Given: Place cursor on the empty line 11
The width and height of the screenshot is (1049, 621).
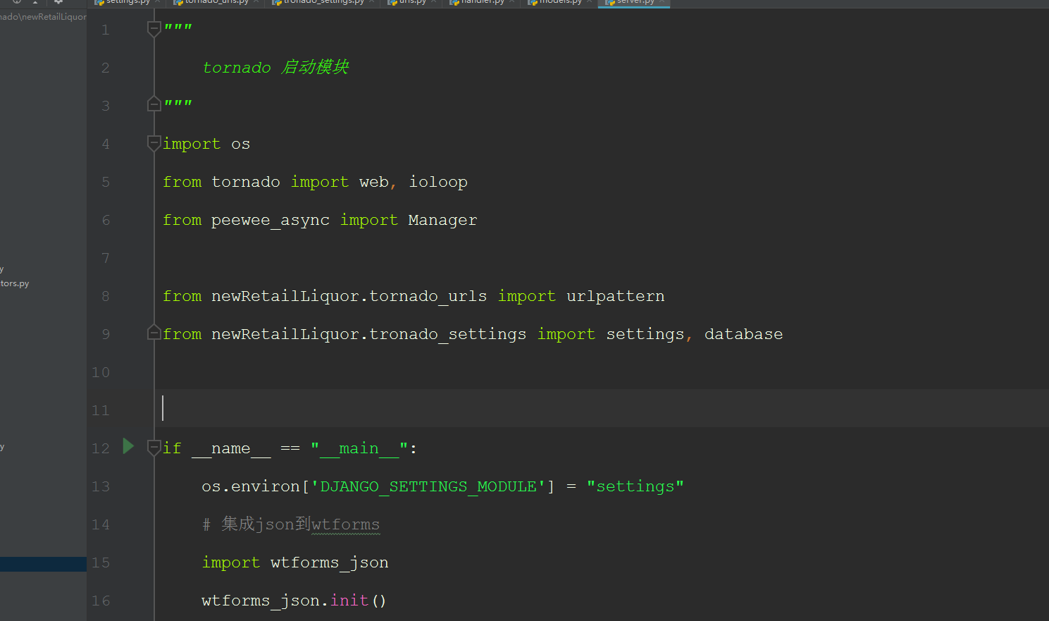Looking at the screenshot, I should tap(602, 408).
